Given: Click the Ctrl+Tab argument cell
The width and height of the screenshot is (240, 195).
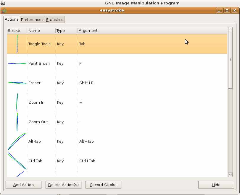Looking at the screenshot, I should coord(87,161).
